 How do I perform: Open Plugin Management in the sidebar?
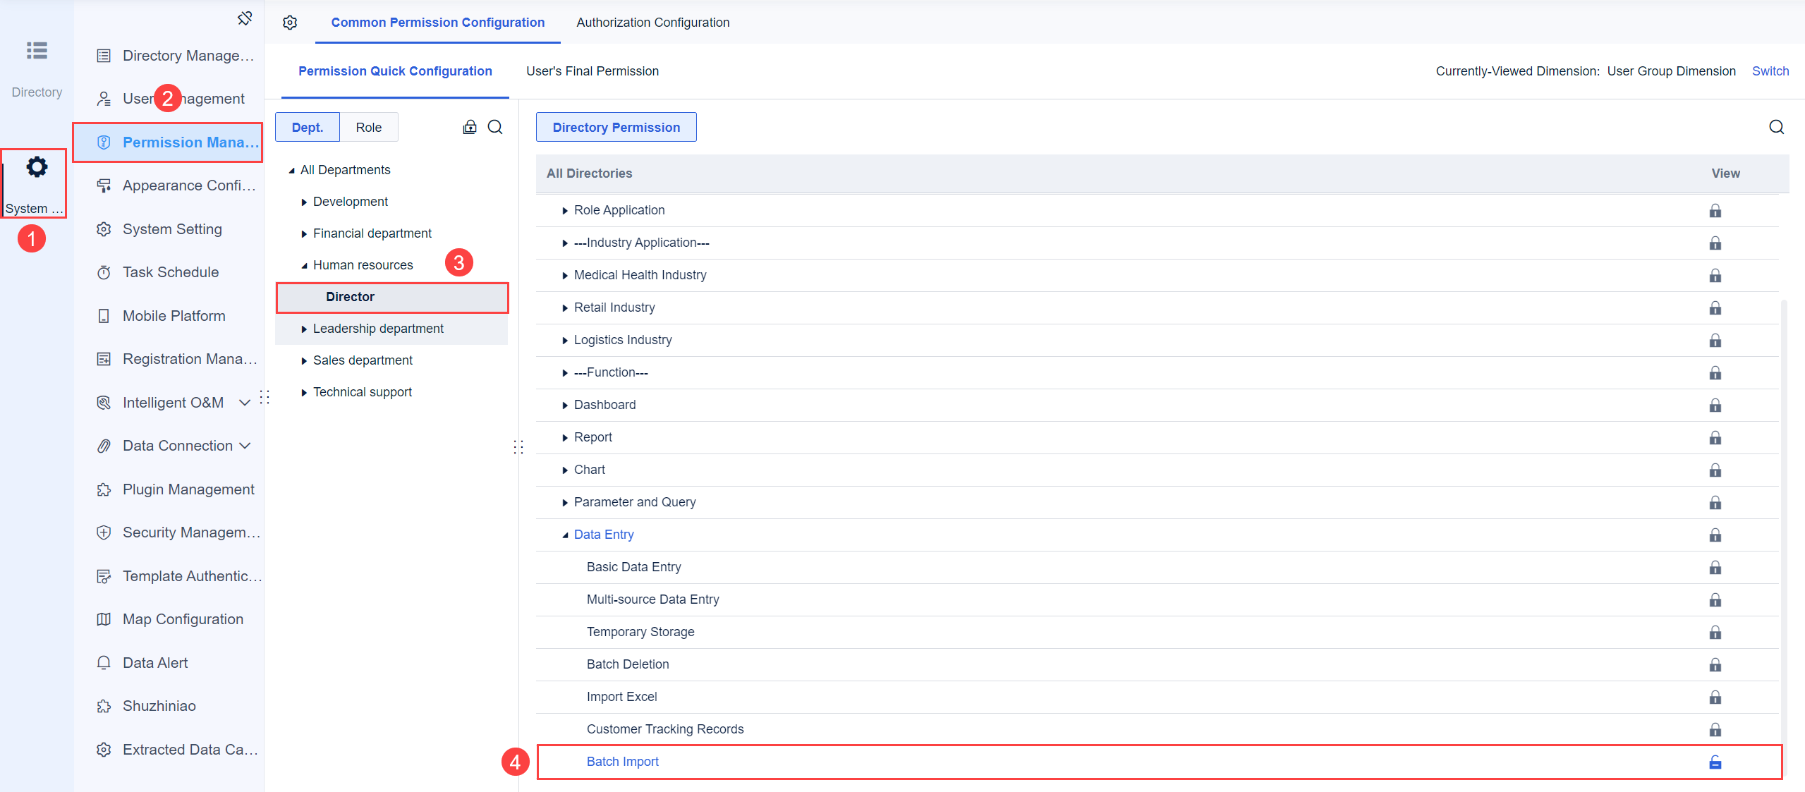[x=188, y=489]
